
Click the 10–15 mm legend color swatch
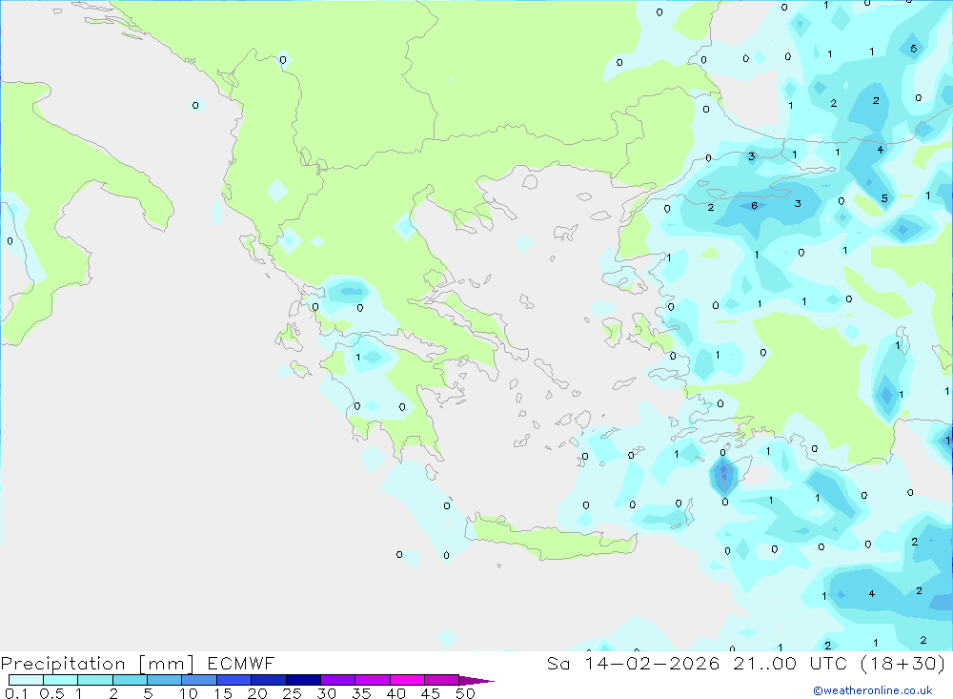199,680
